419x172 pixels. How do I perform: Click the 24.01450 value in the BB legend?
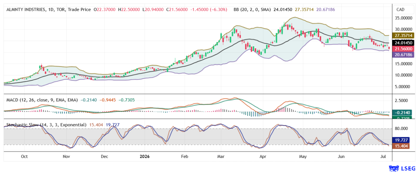[x=282, y=9]
